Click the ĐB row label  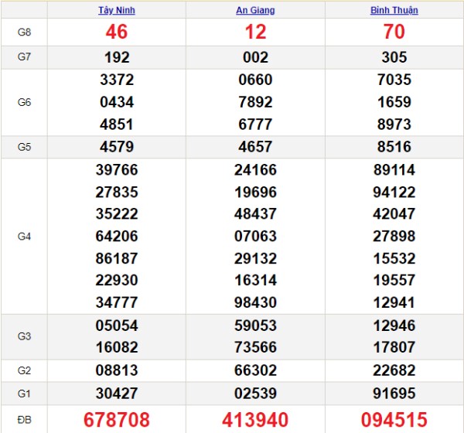click(x=24, y=420)
